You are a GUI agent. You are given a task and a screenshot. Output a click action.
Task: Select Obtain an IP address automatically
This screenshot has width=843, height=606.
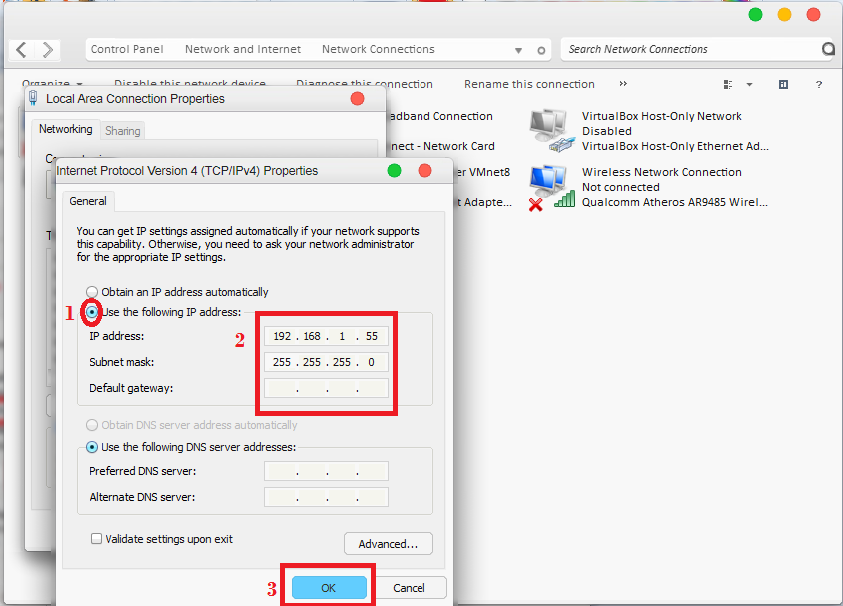pos(91,291)
